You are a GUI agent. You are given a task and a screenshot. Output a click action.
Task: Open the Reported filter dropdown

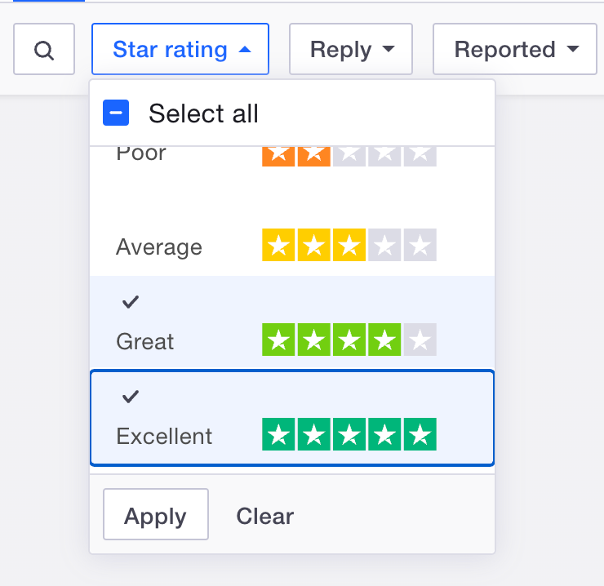point(517,50)
